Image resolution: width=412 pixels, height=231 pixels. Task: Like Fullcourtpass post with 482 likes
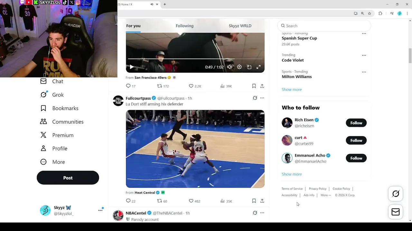(194, 201)
